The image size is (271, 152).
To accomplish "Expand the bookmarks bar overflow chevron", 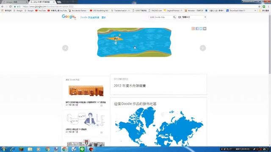I will pyautogui.click(x=255, y=11).
